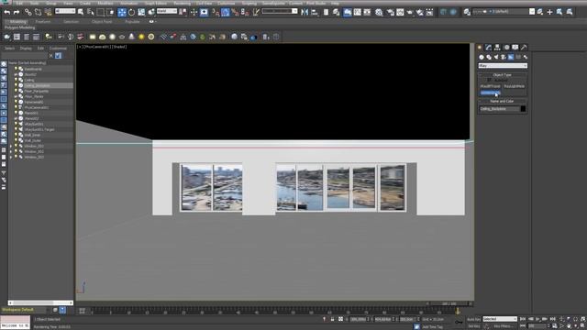Click the Render Production teapot icon
This screenshot has height=330, width=587.
(x=410, y=12)
